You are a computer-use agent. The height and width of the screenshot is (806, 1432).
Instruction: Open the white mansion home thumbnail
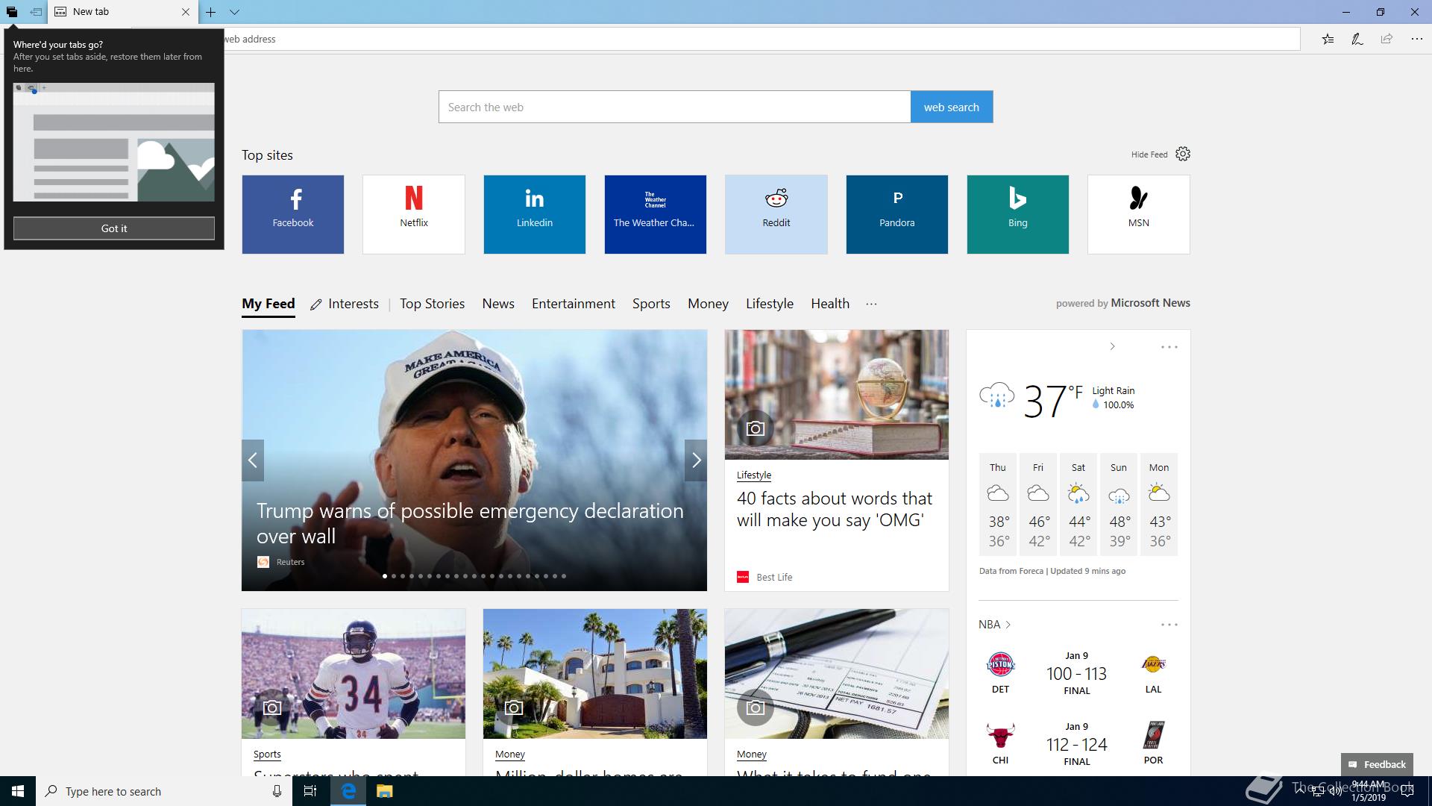(595, 674)
